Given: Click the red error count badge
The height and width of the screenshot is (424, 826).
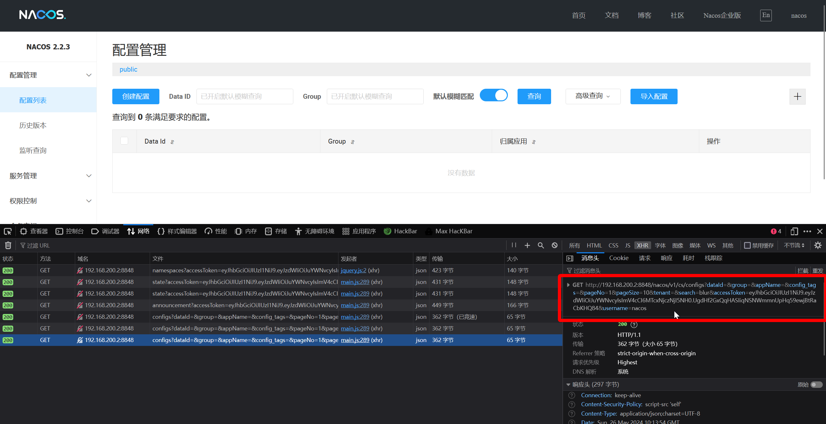Looking at the screenshot, I should tap(776, 231).
